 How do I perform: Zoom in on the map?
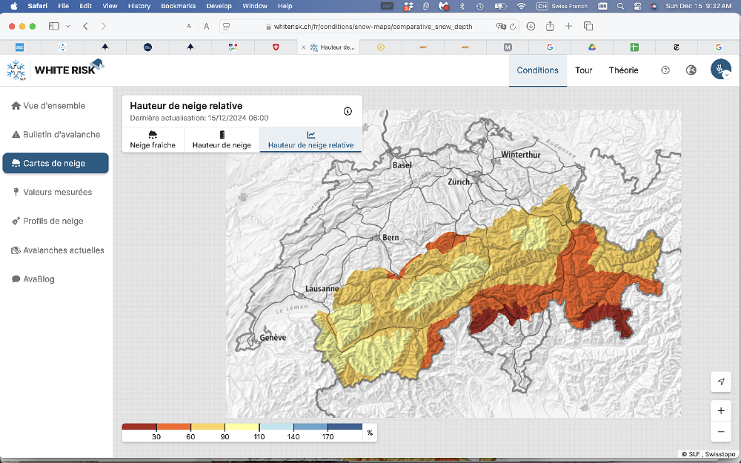(721, 410)
